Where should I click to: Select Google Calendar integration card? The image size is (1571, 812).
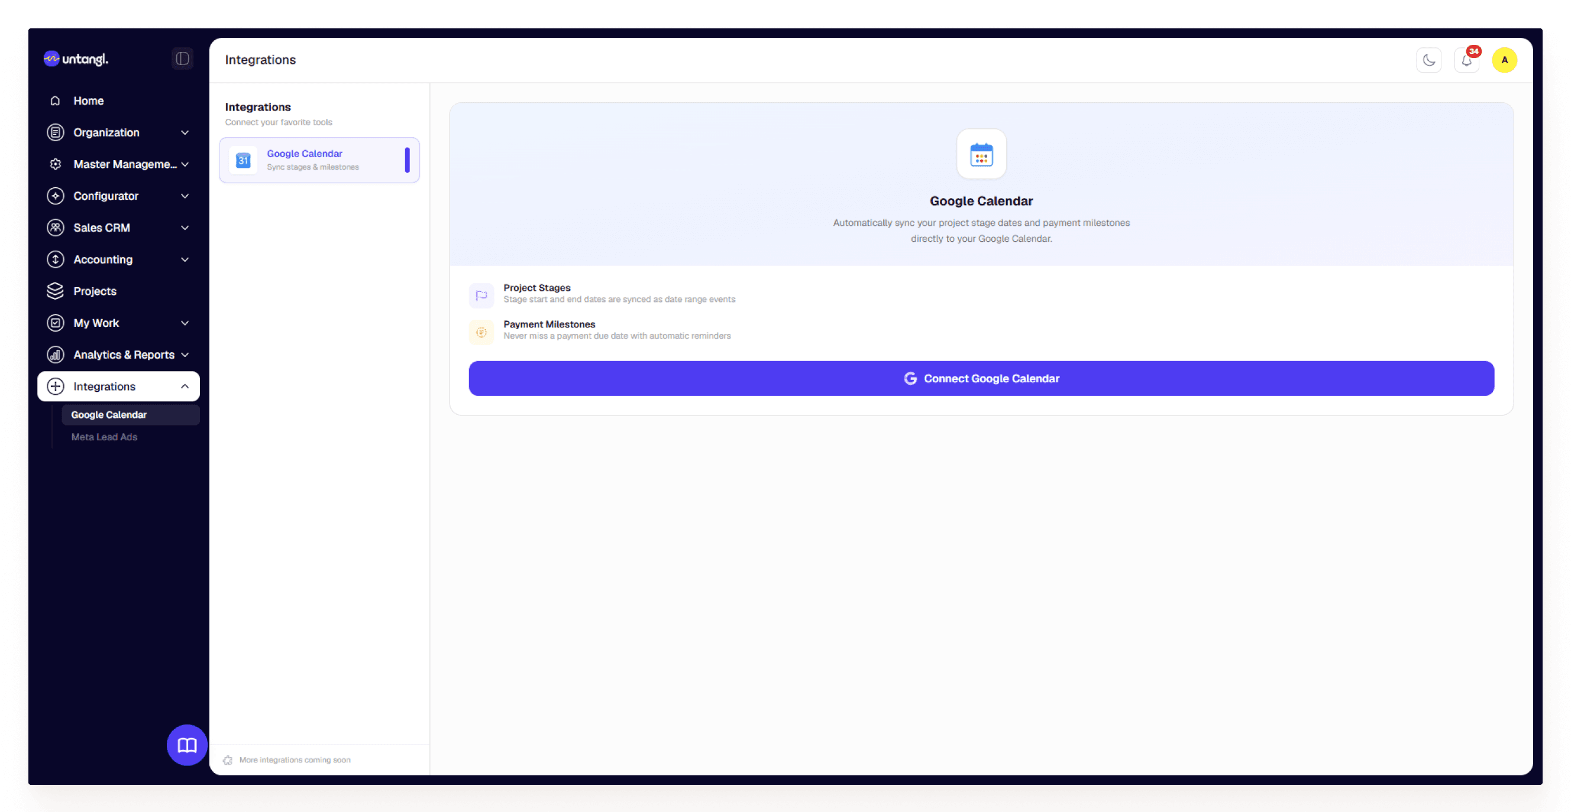[319, 160]
